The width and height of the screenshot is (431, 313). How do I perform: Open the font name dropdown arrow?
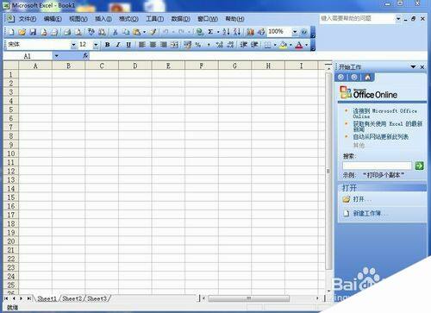[x=73, y=45]
